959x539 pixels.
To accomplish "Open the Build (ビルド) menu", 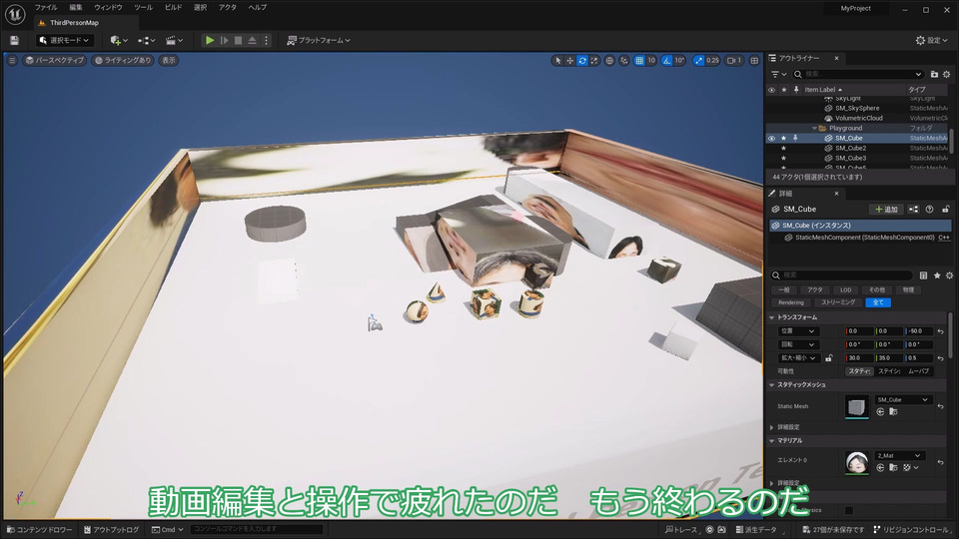I will click(x=173, y=7).
